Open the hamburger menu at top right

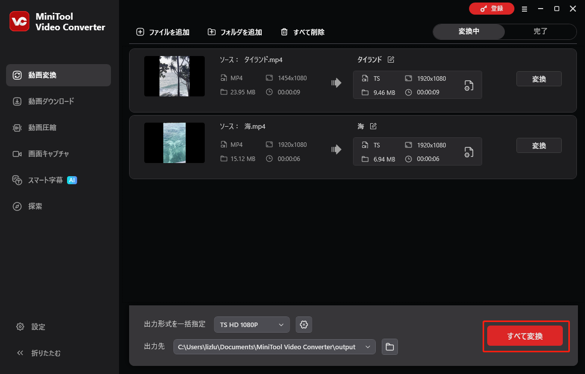pos(524,9)
